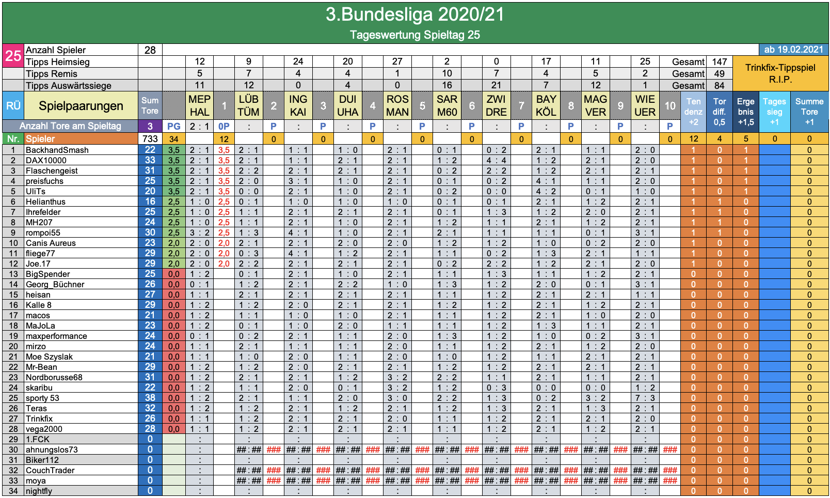Click the Sum Tore 38 of sporty 53
Viewport: 830px width, 498px height.
150,398
